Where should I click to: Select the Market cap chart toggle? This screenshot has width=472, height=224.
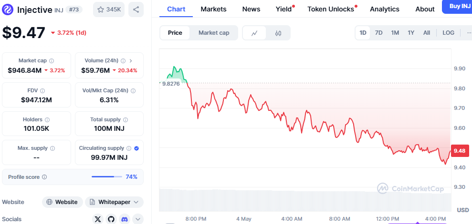[x=214, y=33]
